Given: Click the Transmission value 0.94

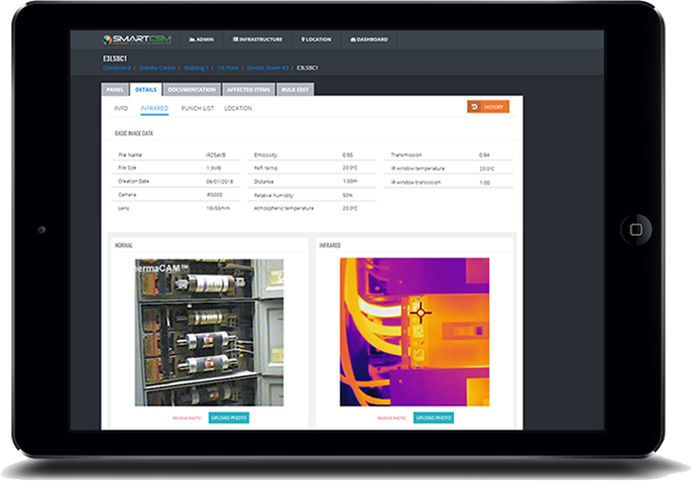Looking at the screenshot, I should 483,155.
